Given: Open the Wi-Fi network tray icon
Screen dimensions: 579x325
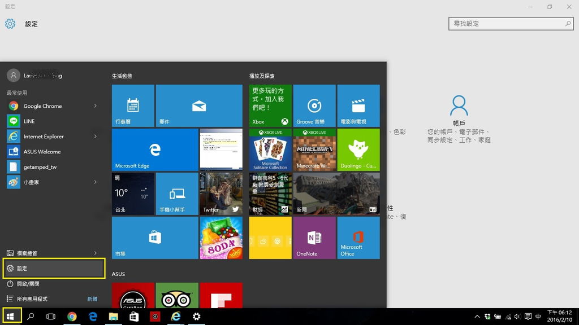Looking at the screenshot, I should [508, 317].
